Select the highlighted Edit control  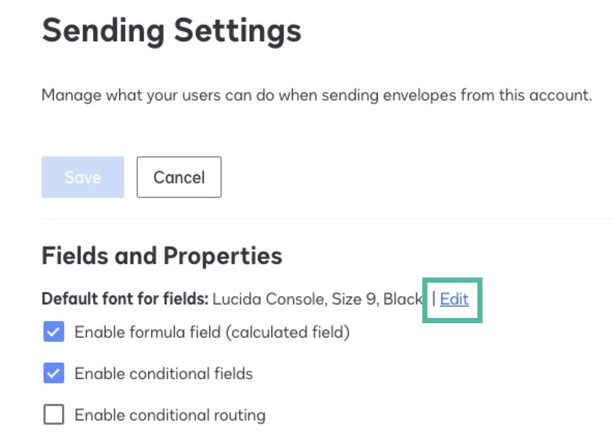click(454, 299)
